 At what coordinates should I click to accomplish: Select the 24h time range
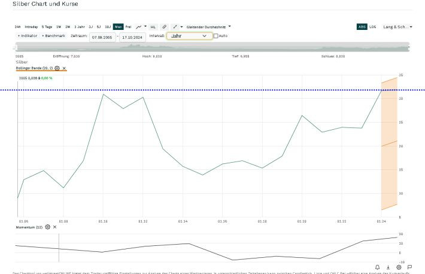(17, 27)
